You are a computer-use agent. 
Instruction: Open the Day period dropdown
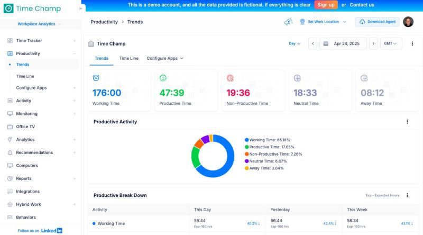pyautogui.click(x=295, y=44)
